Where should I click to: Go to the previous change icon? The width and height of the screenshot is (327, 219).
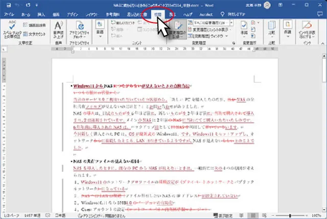click(253, 30)
